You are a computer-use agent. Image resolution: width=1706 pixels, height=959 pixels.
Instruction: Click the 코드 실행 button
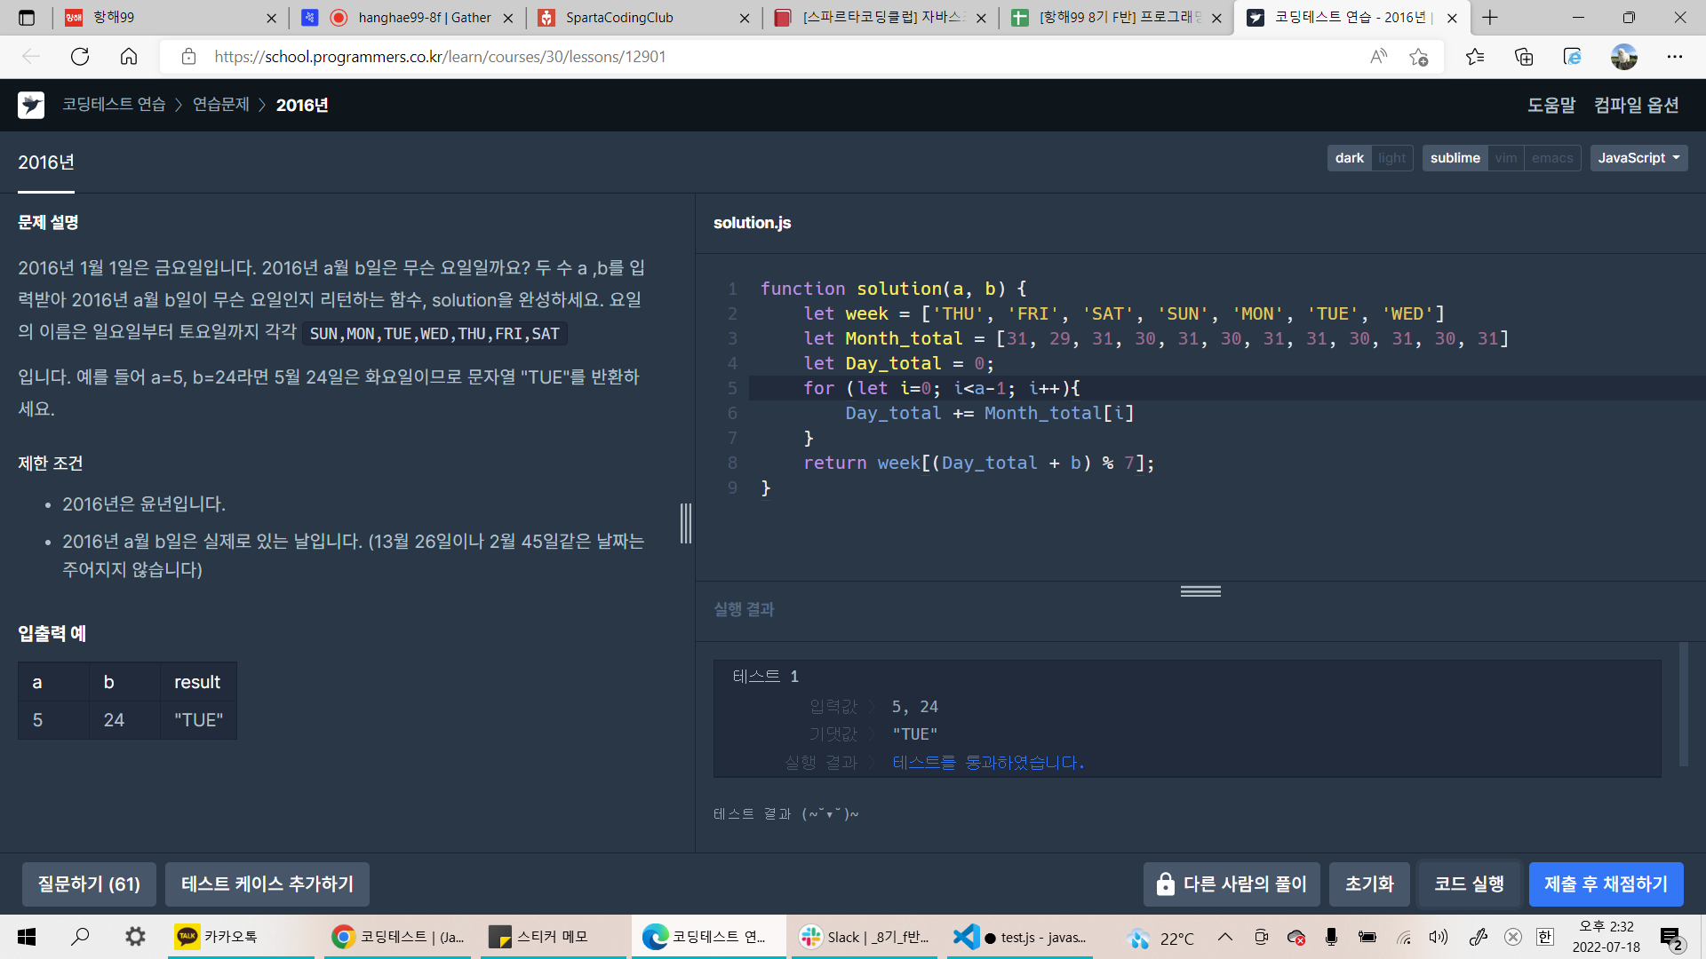tap(1469, 884)
